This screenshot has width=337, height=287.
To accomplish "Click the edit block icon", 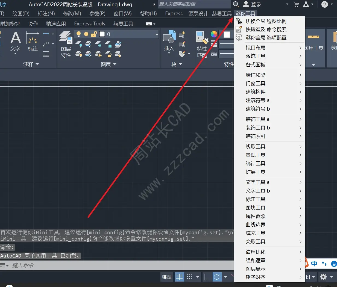I will tap(182, 44).
